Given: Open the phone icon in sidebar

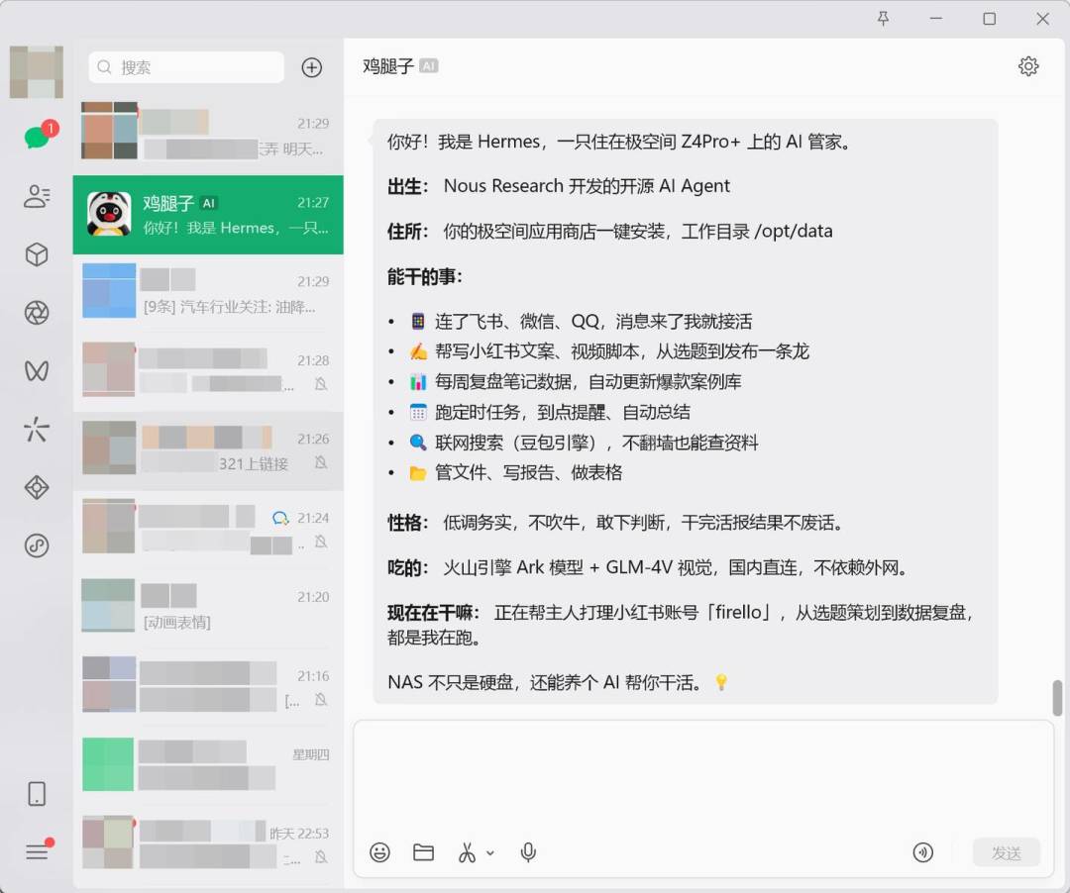Looking at the screenshot, I should point(37,794).
